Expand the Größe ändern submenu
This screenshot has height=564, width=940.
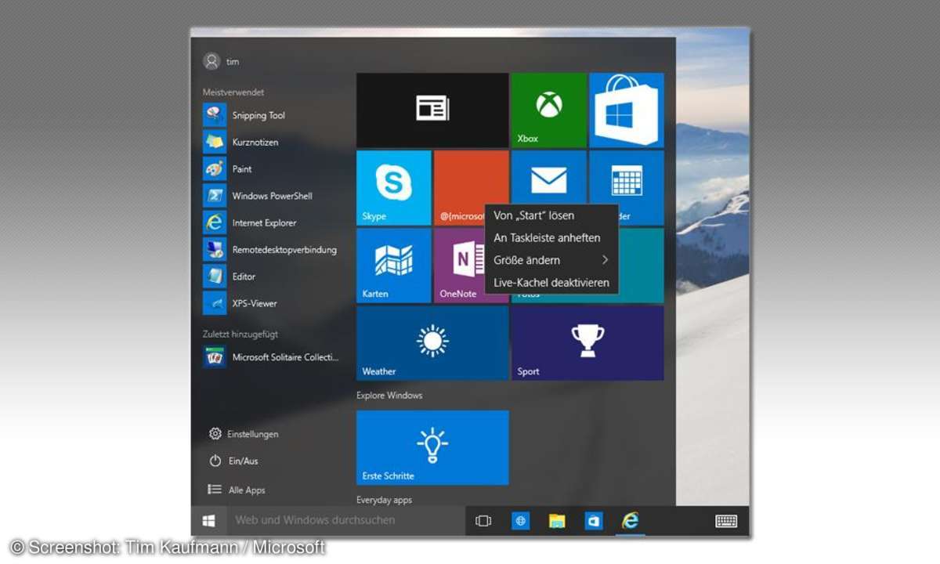(551, 260)
